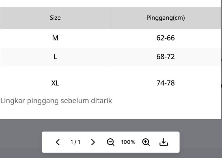Zoom in with the plus magnifier

[146, 142]
